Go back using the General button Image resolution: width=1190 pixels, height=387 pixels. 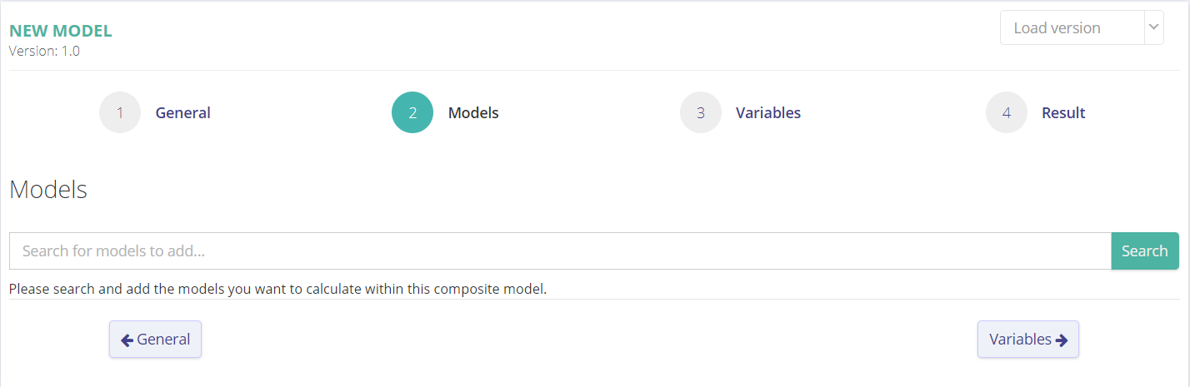point(155,340)
